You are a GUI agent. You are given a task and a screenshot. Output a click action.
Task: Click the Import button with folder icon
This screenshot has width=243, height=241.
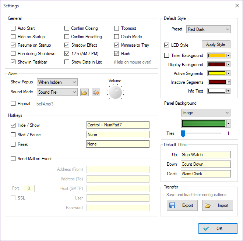pos(218,205)
